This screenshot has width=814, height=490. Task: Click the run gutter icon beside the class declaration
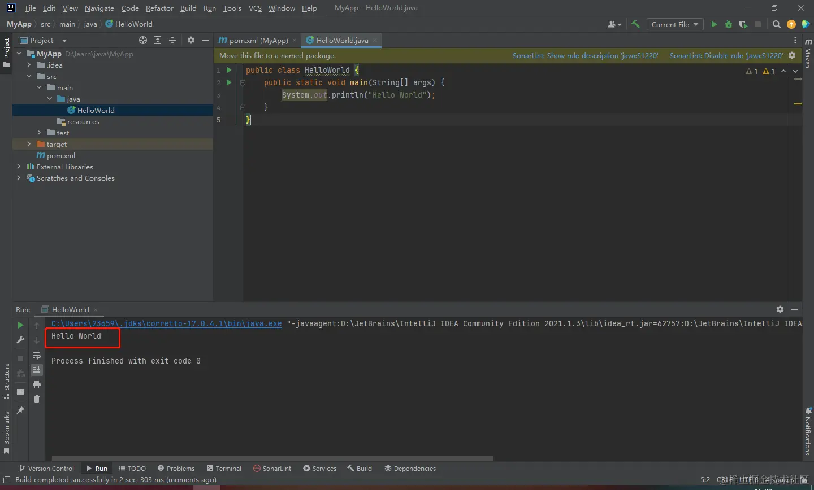229,70
